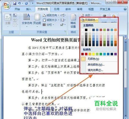Image resolution: width=129 pixels, height=119 pixels.
Task: Open Word help question mark icon
Action: [x=125, y=9]
